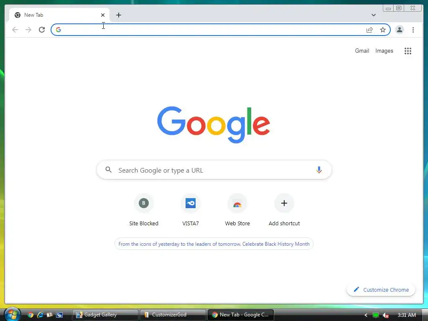
Task: Open the Windows Start orb
Action: pos(12,314)
